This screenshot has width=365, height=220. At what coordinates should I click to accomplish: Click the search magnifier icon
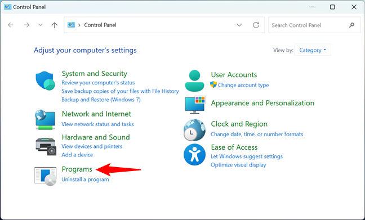(x=351, y=25)
